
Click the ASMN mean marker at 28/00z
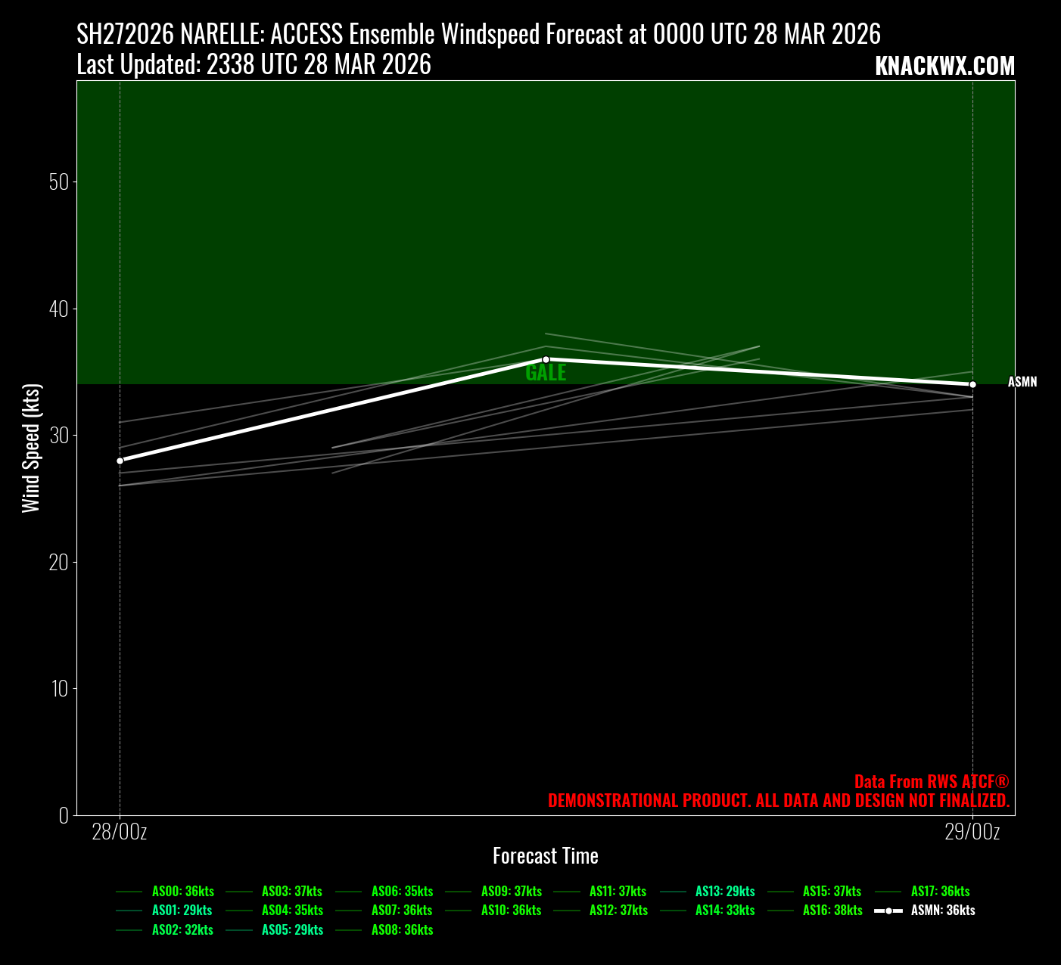click(x=120, y=461)
